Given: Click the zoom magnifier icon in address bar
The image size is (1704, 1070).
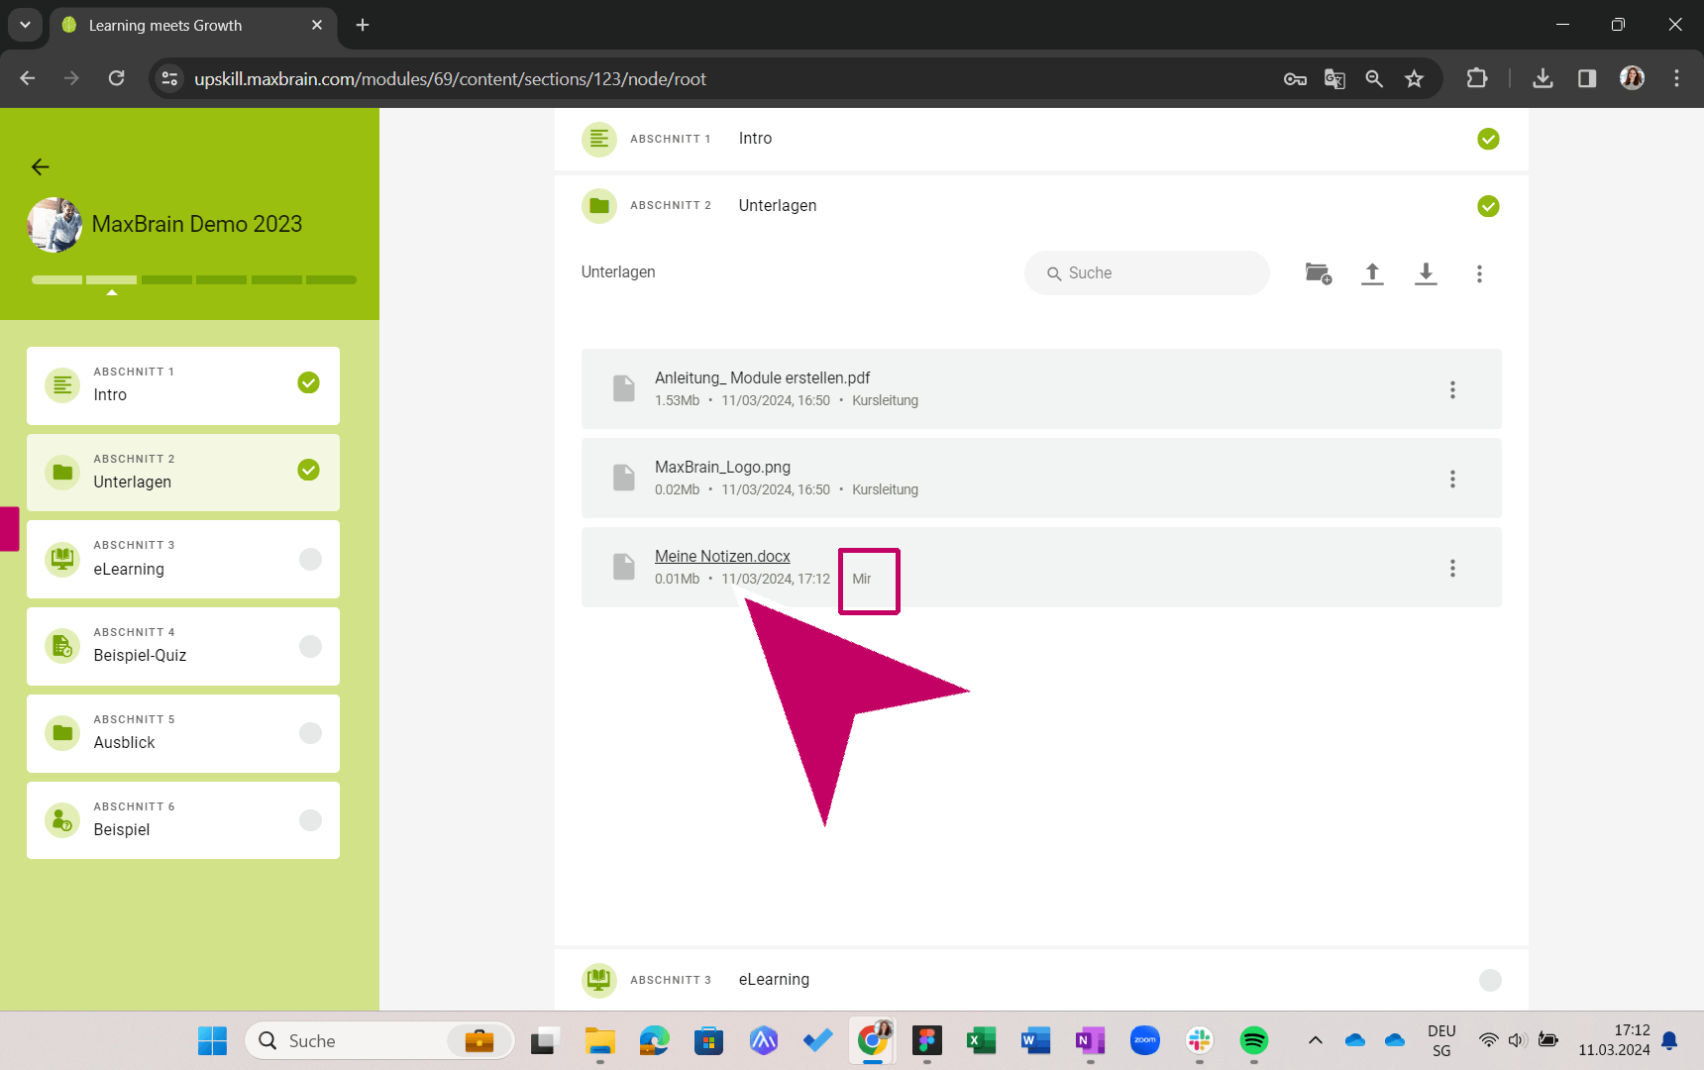Looking at the screenshot, I should pos(1374,79).
